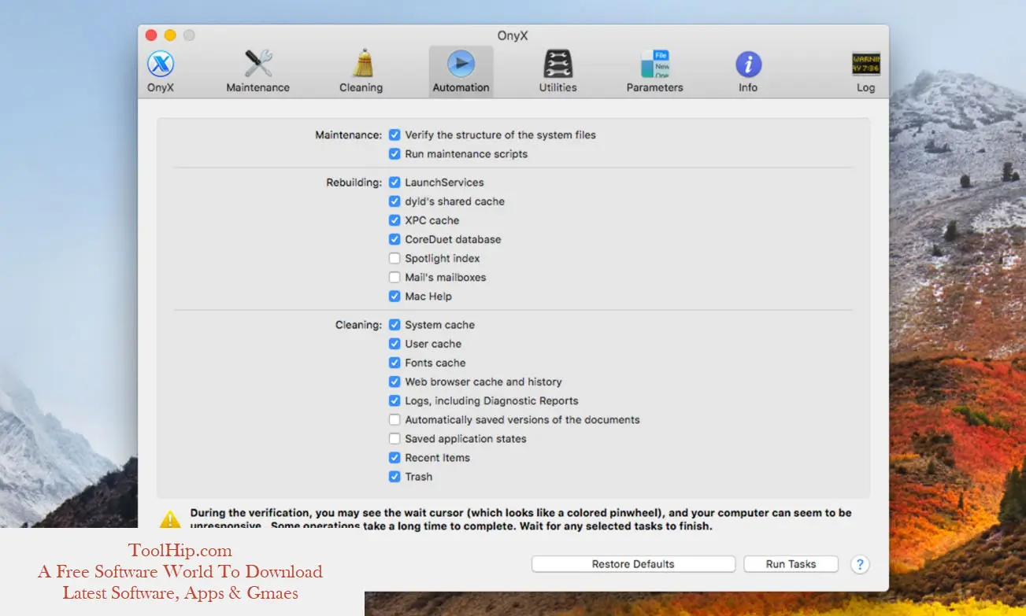Close the OnyX window with red button
This screenshot has width=1026, height=616.
pyautogui.click(x=152, y=35)
